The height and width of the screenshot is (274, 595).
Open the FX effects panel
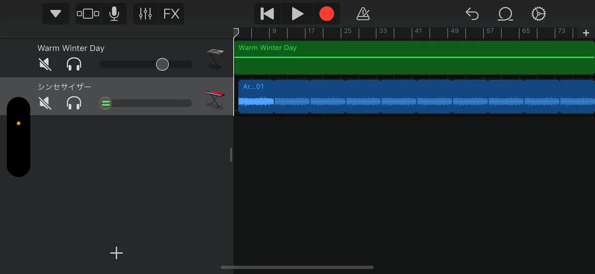(x=172, y=14)
